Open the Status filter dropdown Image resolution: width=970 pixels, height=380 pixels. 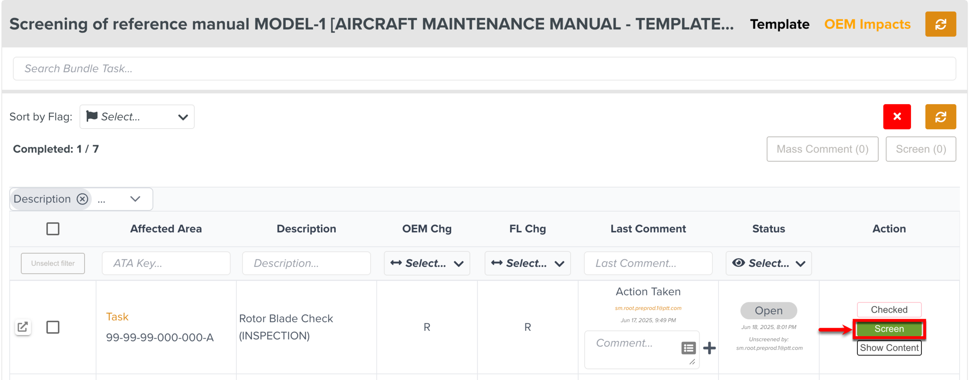coord(768,263)
